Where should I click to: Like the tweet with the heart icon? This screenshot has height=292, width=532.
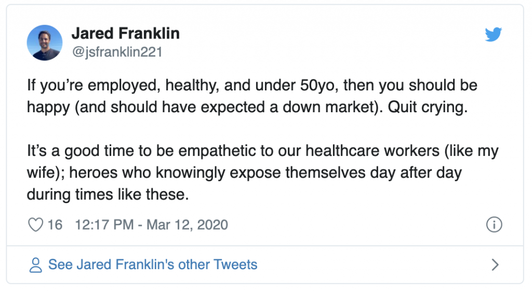(x=35, y=225)
